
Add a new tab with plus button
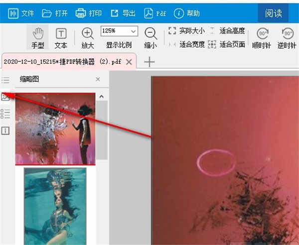pos(149,62)
